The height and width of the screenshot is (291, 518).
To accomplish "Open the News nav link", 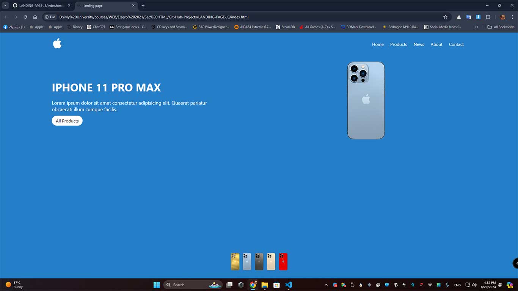I will (419, 44).
